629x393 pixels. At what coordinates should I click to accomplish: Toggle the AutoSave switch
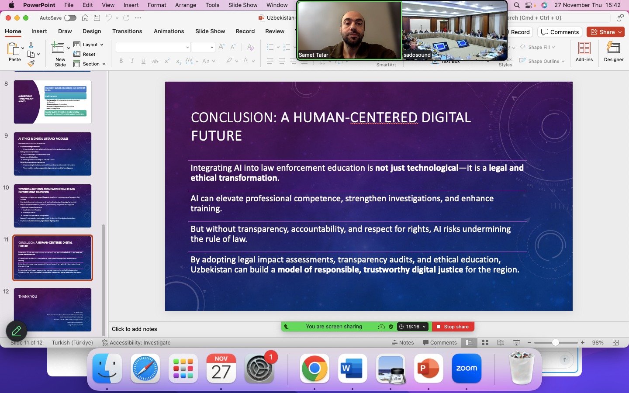click(x=70, y=18)
